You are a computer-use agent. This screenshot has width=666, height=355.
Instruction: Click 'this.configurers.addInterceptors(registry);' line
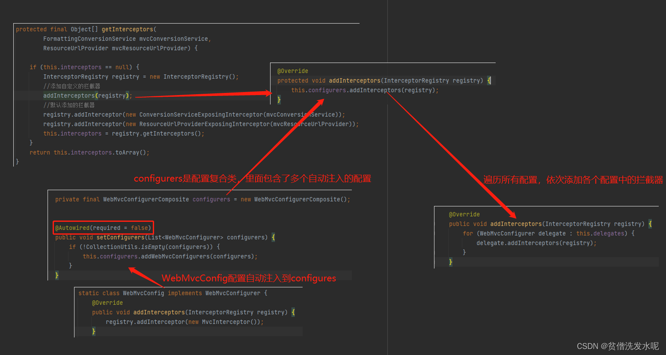(x=365, y=90)
